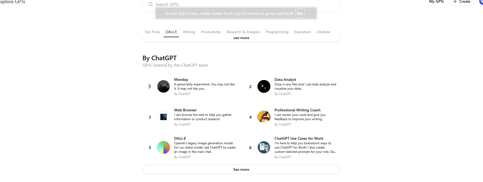Switch to the Programming tab

click(x=277, y=32)
